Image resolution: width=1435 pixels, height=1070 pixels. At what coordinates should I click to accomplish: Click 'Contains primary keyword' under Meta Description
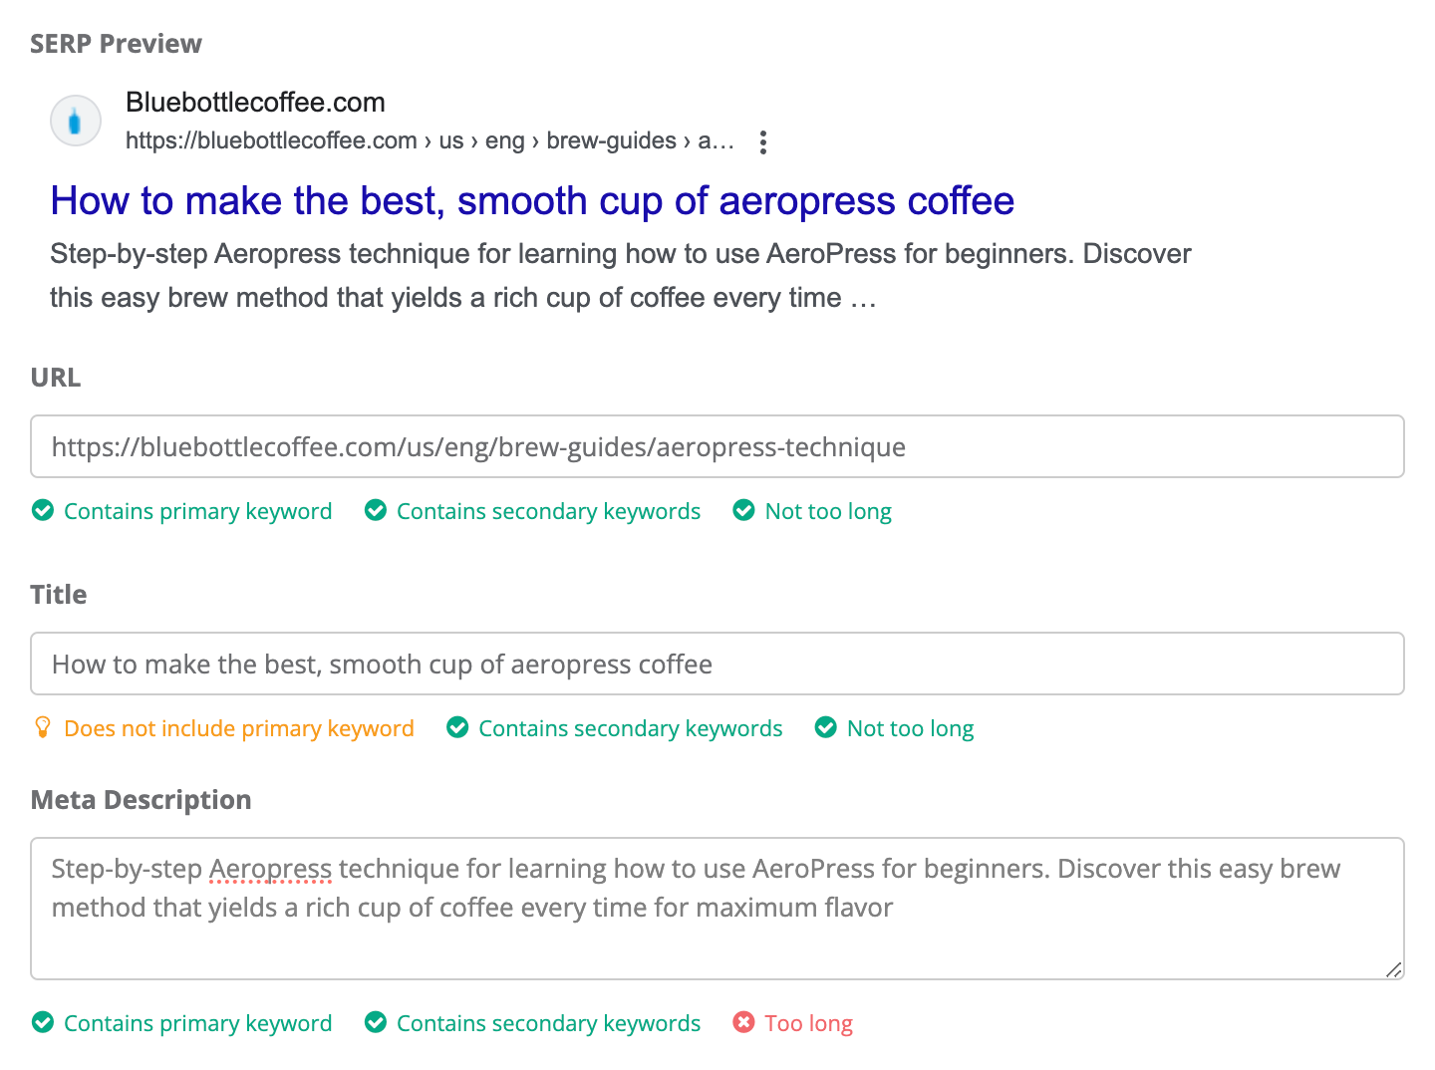click(198, 1023)
